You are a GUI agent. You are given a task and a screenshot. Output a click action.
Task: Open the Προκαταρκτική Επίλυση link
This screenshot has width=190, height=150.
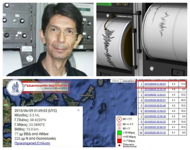click(32, 143)
